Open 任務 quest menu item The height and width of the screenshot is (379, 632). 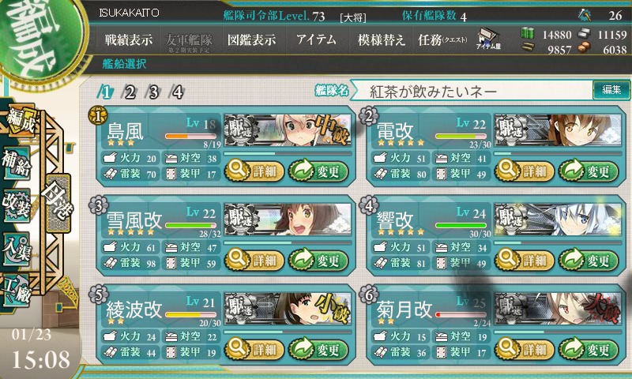tap(442, 39)
